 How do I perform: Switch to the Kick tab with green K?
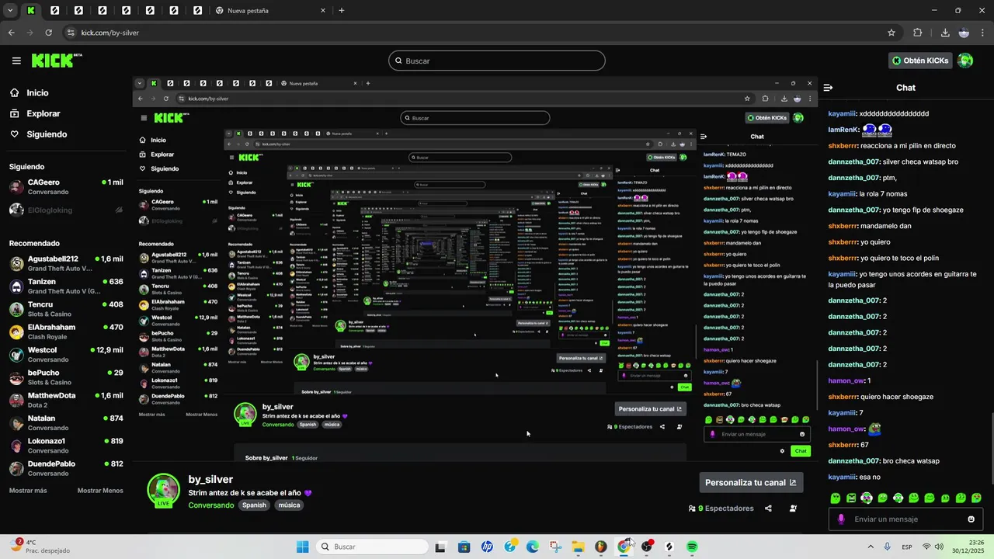click(x=31, y=10)
